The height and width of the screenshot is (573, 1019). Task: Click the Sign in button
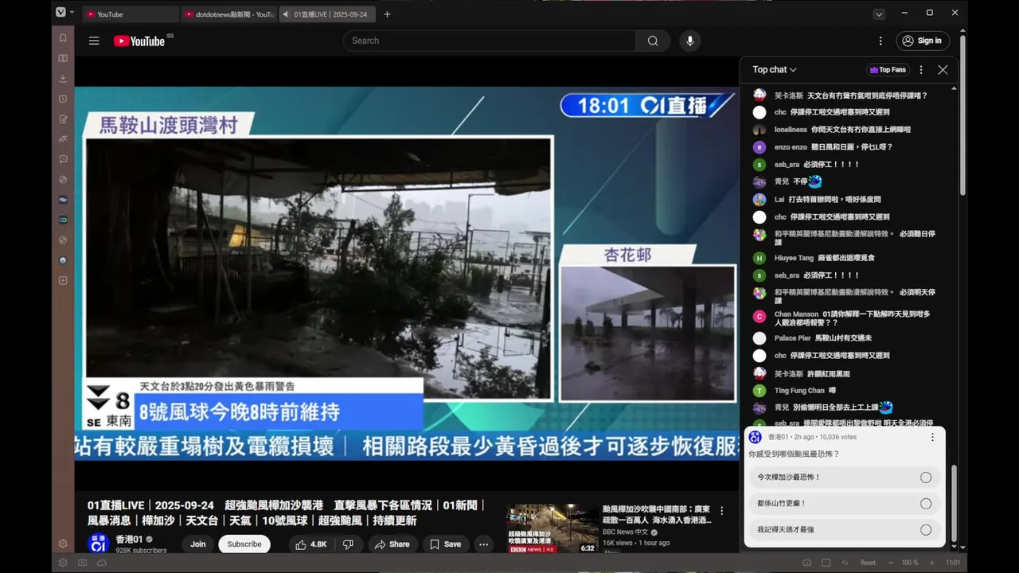pyautogui.click(x=922, y=41)
